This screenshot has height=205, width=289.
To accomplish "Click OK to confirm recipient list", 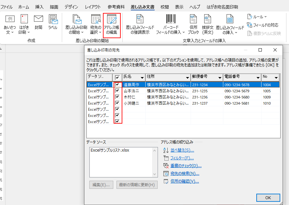I will pos(267,198).
